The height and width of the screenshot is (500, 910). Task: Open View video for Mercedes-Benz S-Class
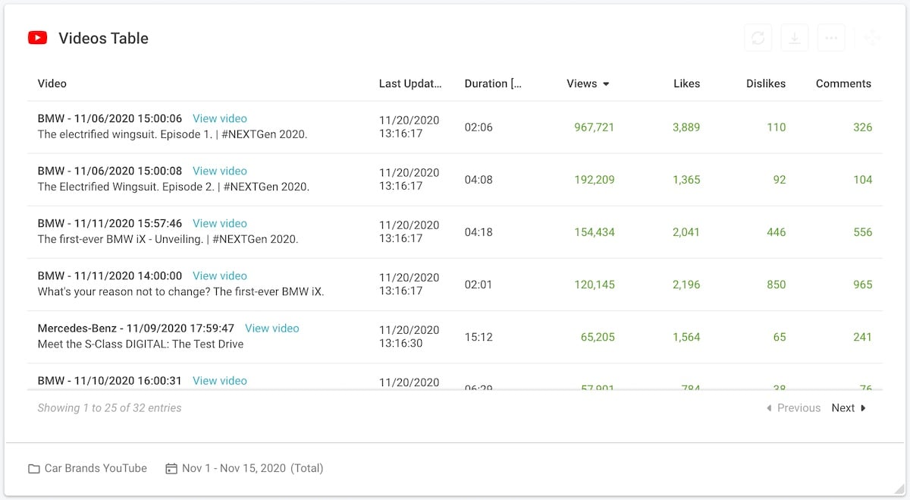pos(272,328)
